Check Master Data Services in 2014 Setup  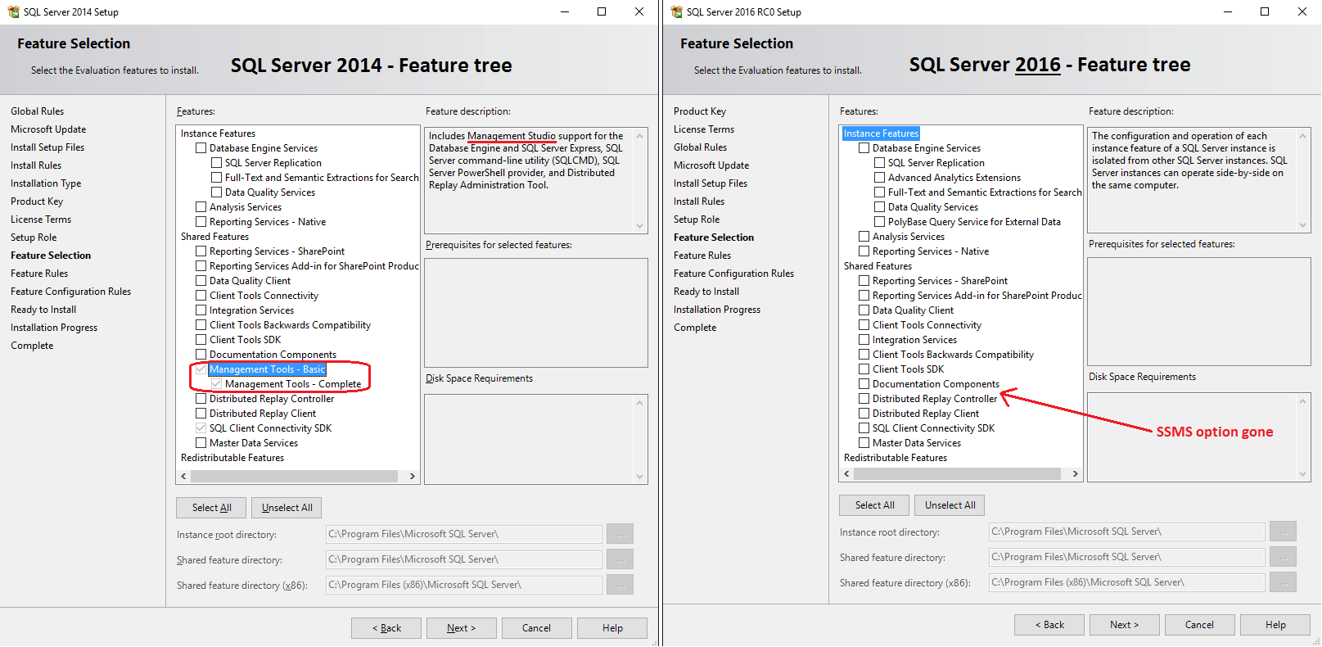pyautogui.click(x=201, y=443)
